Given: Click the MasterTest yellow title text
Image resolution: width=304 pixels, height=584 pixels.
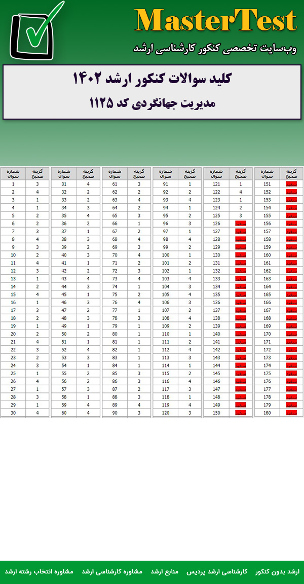Looking at the screenshot, I should 215,21.
